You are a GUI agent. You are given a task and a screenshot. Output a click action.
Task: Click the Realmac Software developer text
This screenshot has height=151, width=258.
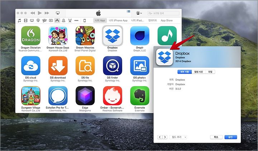(x=113, y=111)
